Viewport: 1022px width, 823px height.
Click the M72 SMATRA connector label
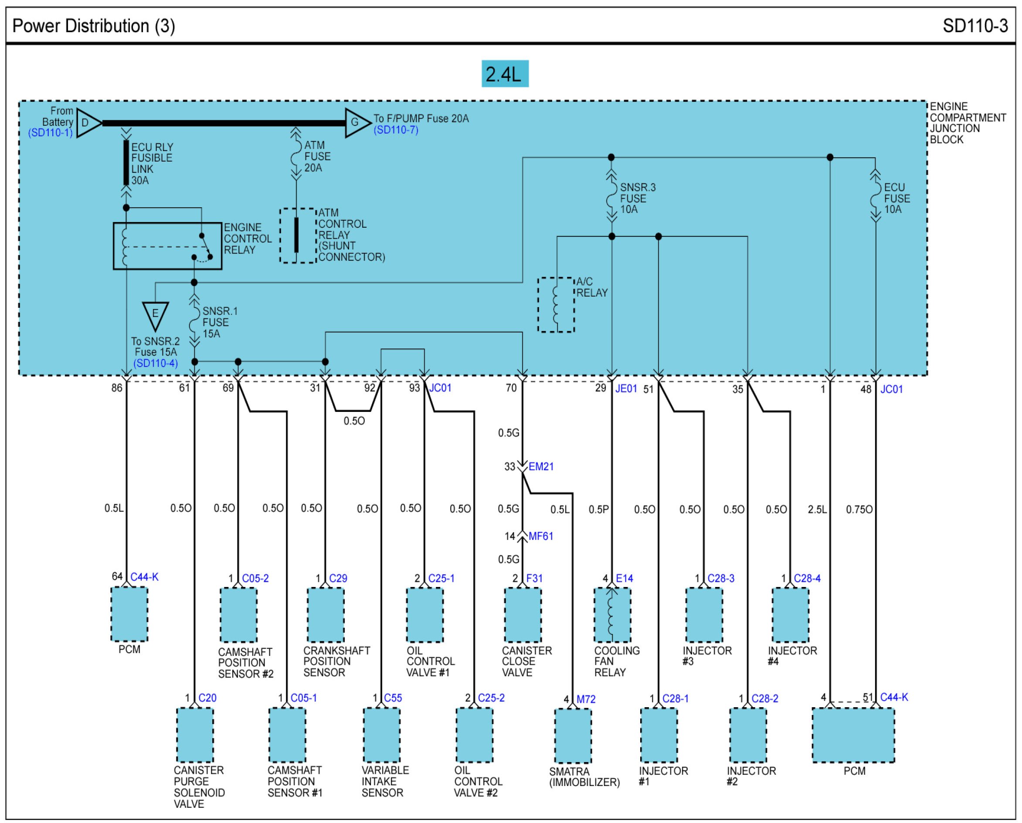click(586, 699)
